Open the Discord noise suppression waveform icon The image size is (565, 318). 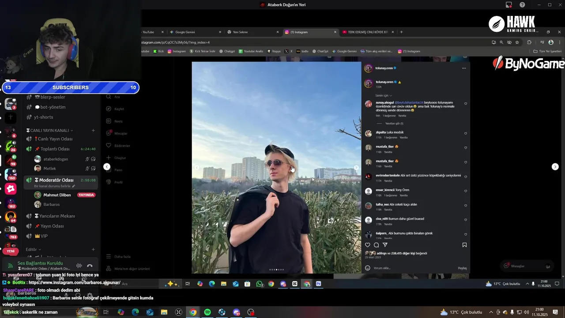coord(79,265)
